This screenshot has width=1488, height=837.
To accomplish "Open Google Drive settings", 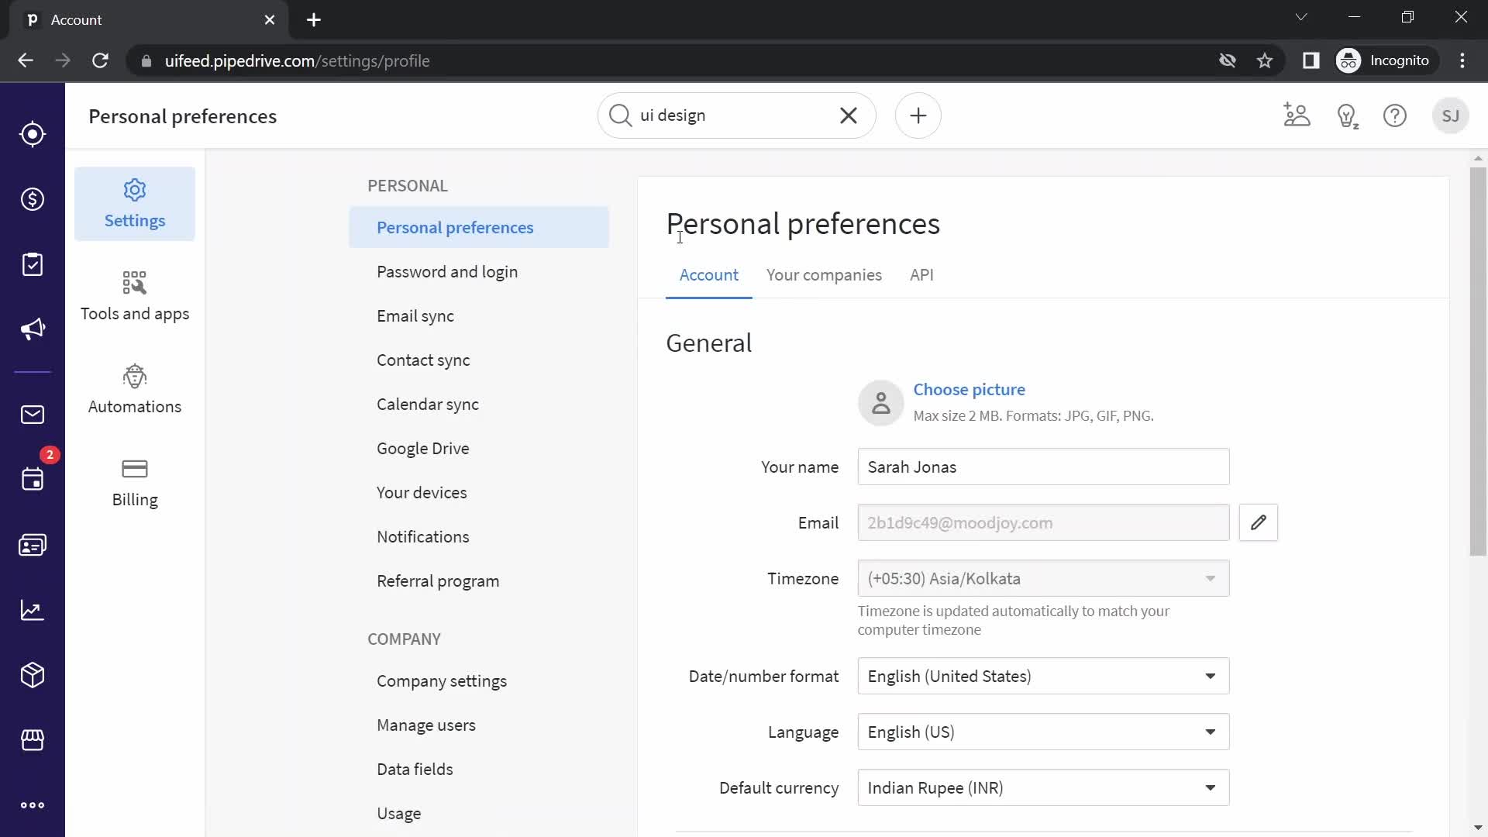I will point(479,448).
